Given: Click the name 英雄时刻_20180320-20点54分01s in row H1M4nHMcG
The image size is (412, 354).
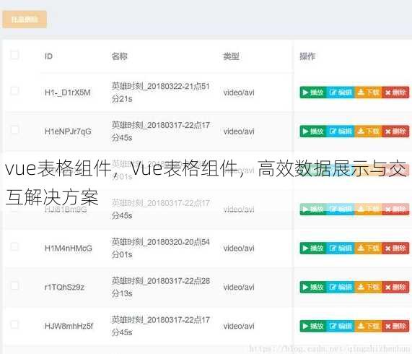Looking at the screenshot, I should (161, 249).
